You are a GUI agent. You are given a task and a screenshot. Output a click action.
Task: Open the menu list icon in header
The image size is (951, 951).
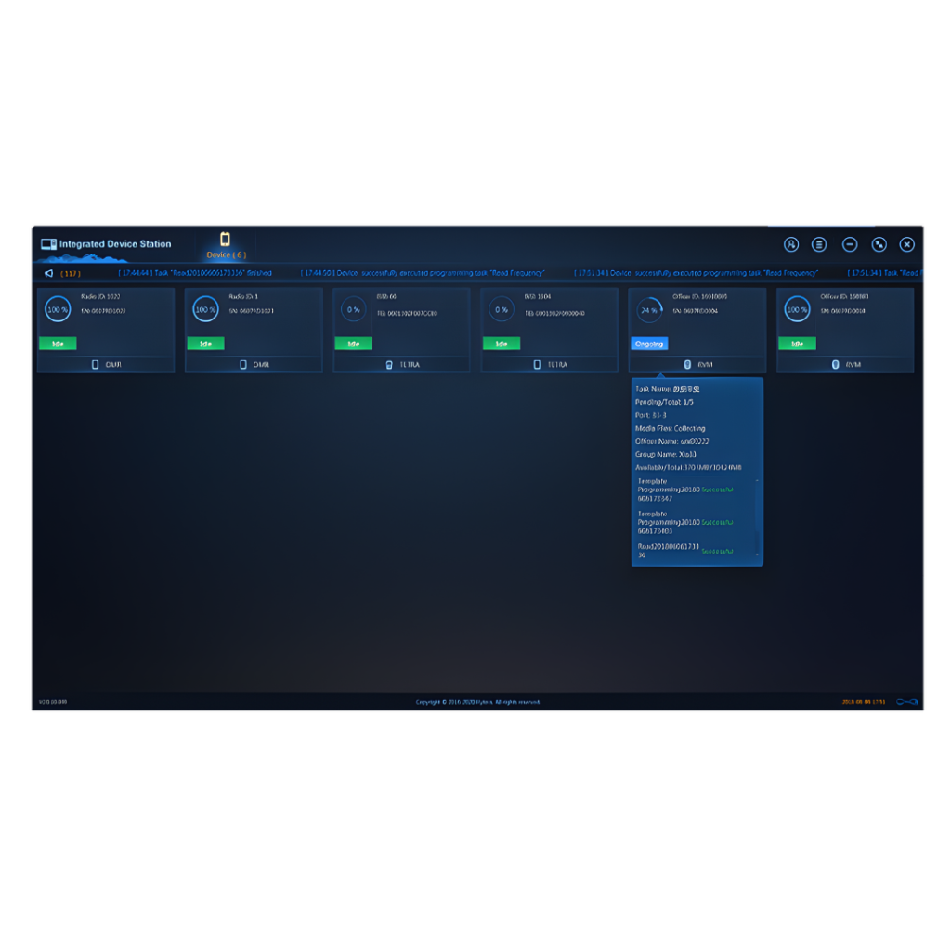point(819,244)
